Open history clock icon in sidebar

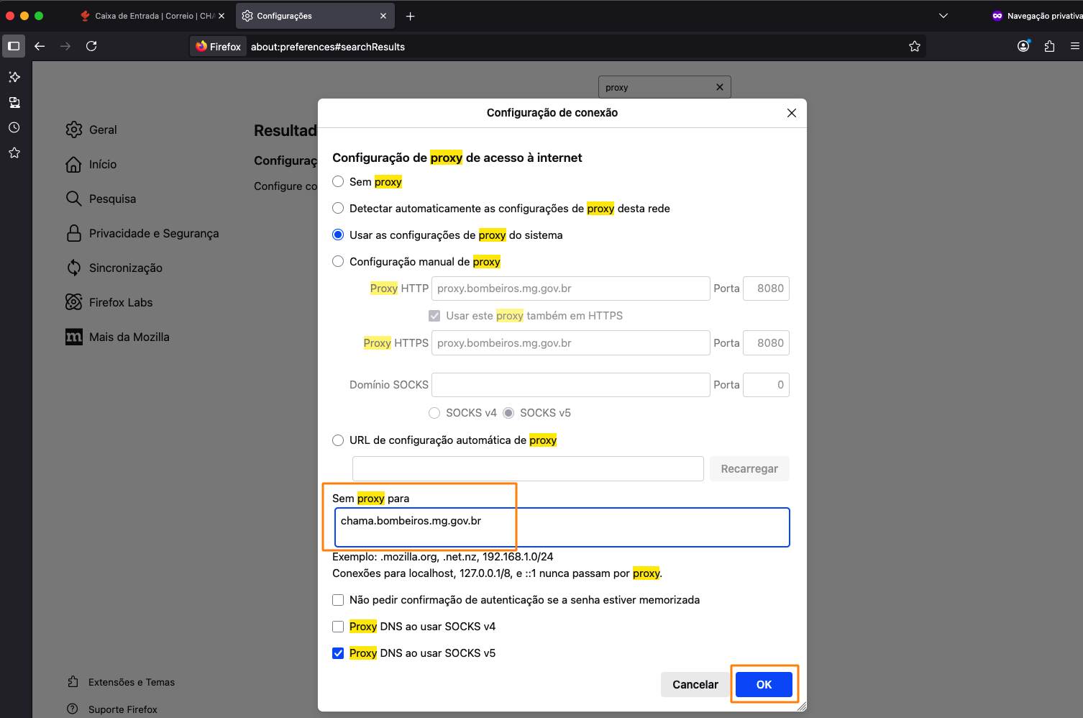(x=14, y=127)
